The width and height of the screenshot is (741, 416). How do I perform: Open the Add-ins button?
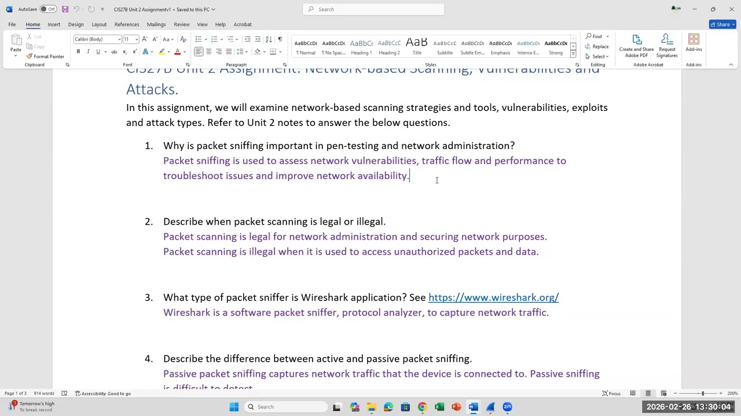pos(694,43)
